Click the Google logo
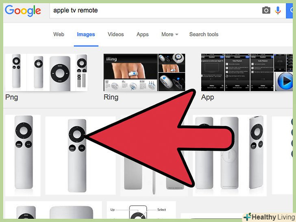Viewport: 296px width, 222px height. pyautogui.click(x=23, y=11)
